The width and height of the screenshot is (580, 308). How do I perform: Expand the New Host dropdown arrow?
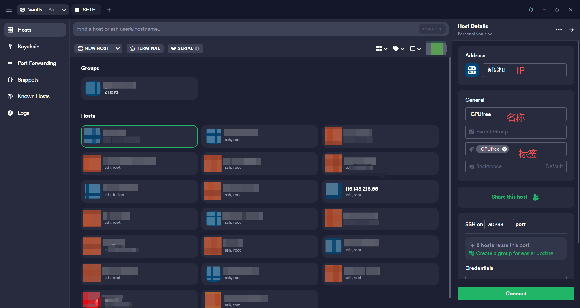click(x=118, y=48)
